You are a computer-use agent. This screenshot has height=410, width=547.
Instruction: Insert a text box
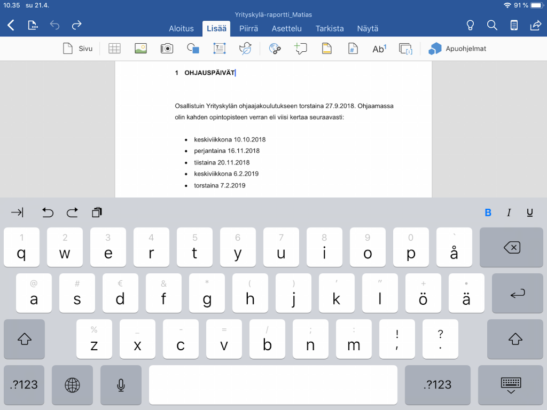[220, 49]
